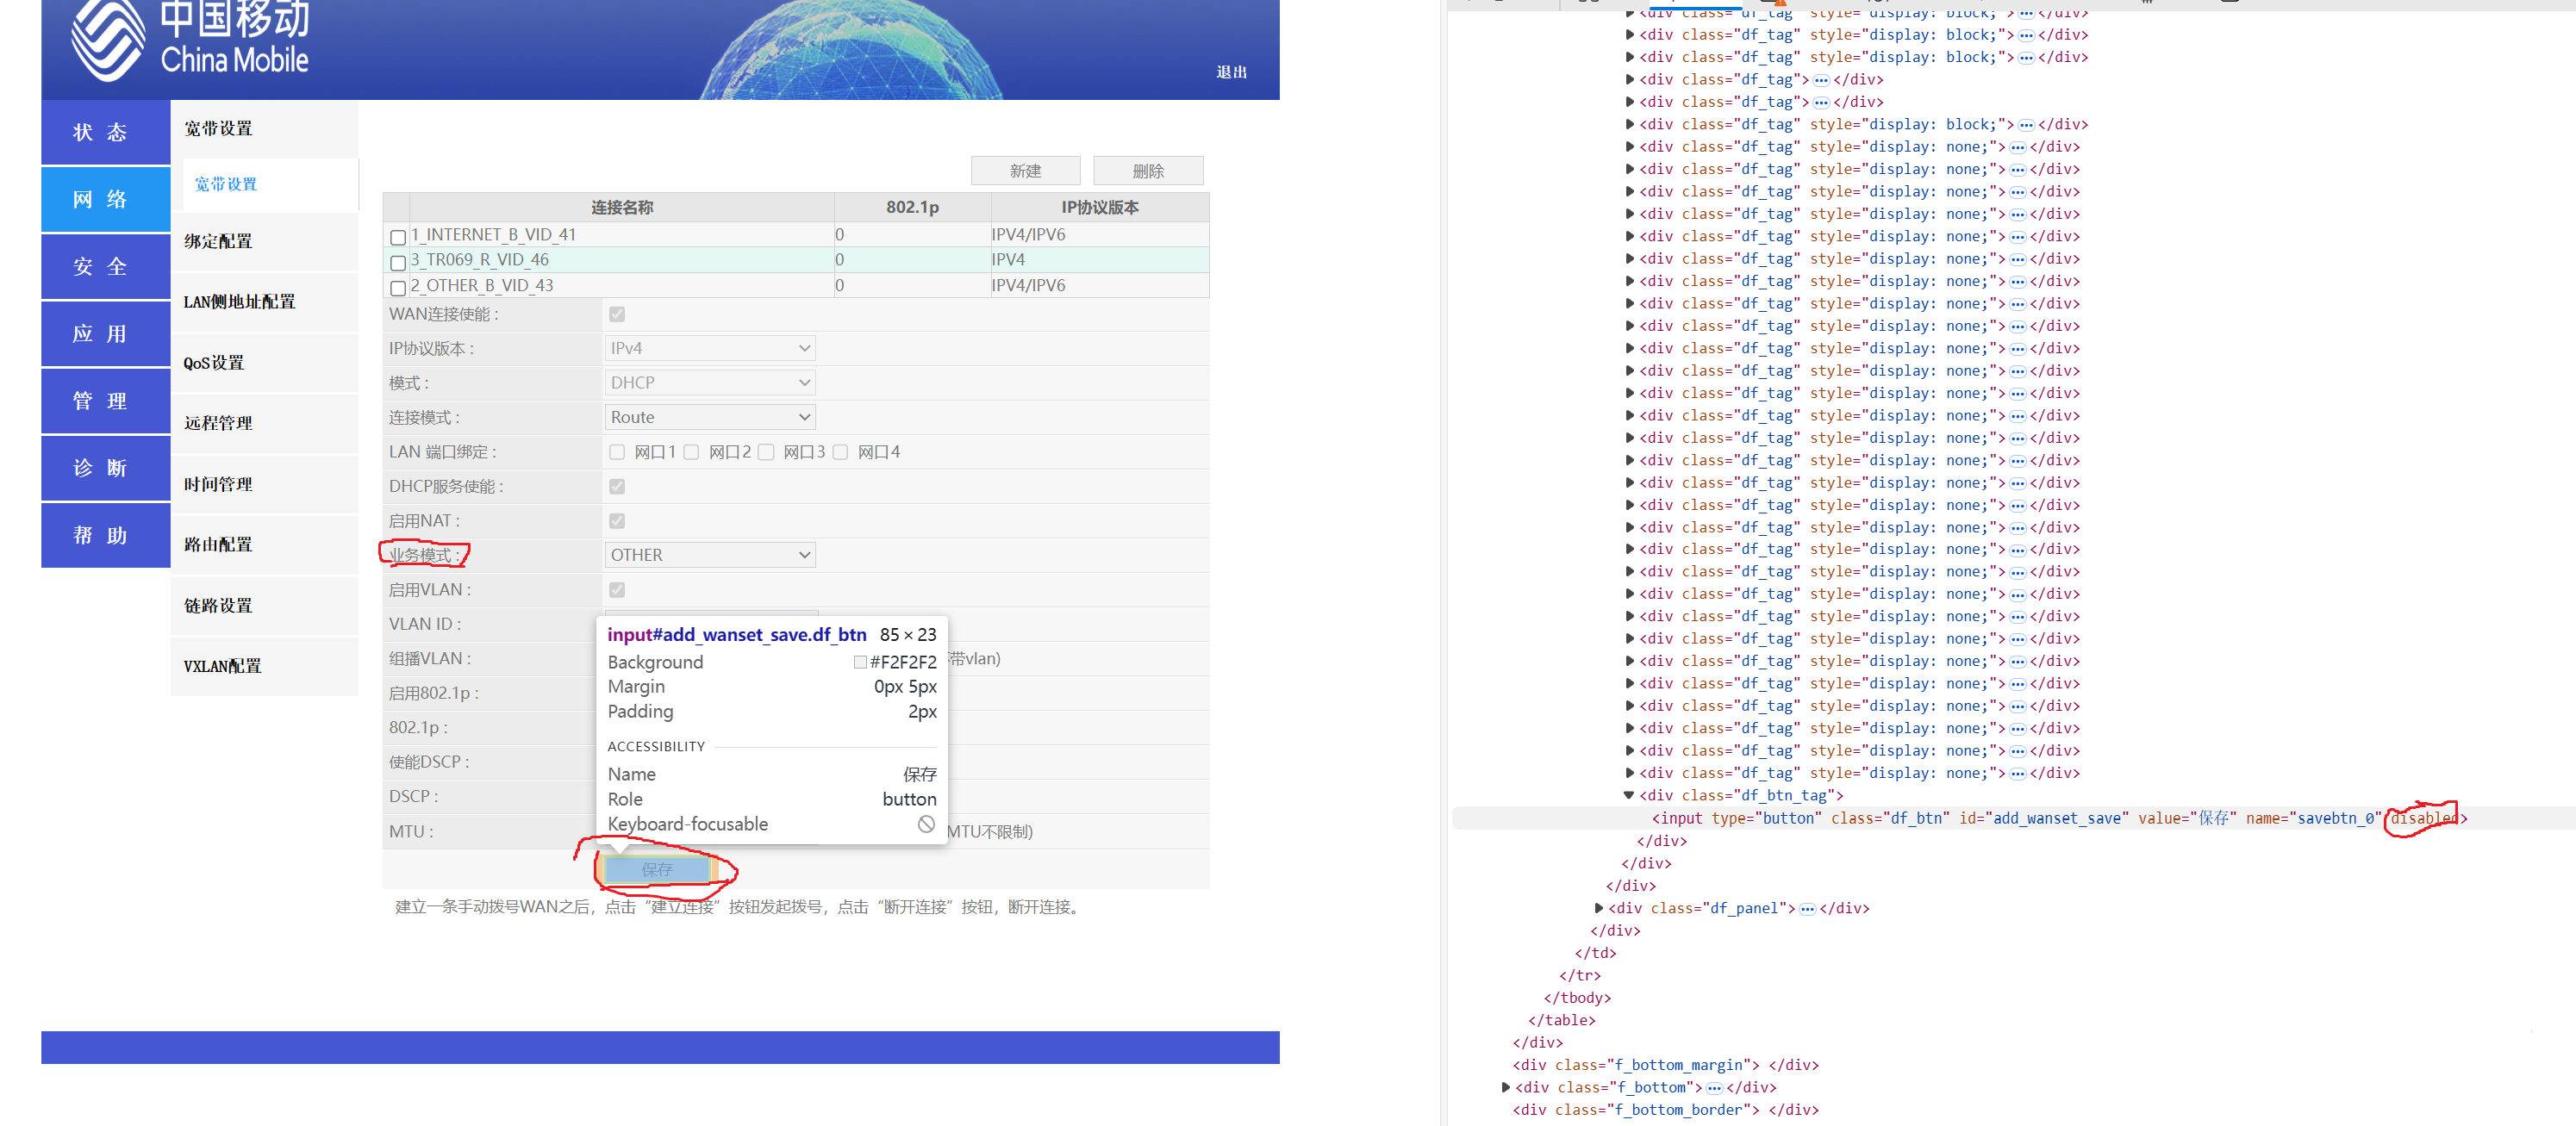Click the ellipsis badge in the f_bottom div
Image resolution: width=2576 pixels, height=1126 pixels.
coord(1713,1087)
